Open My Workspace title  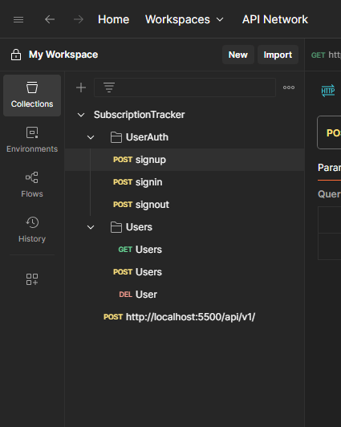[x=63, y=55]
